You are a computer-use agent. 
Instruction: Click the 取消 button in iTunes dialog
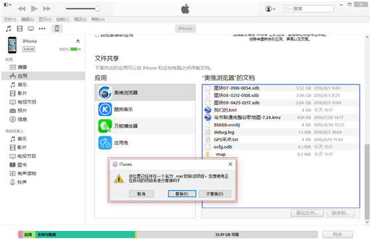(x=141, y=194)
